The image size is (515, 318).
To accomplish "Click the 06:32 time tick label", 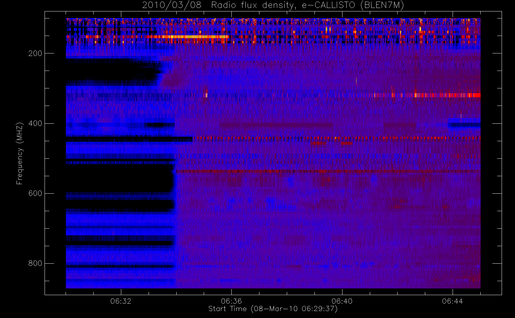I will [121, 301].
